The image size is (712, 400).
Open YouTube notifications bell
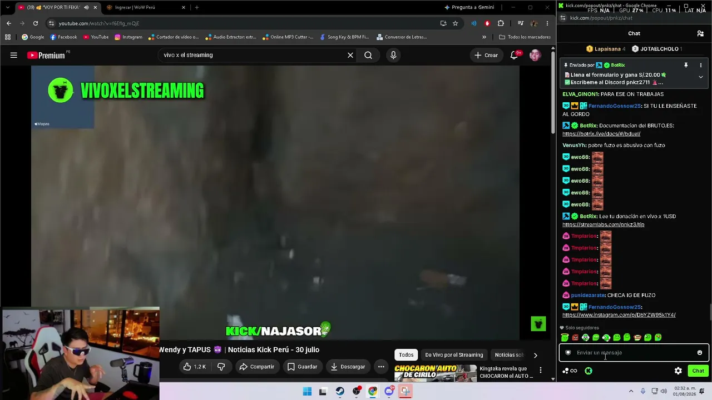click(x=514, y=54)
